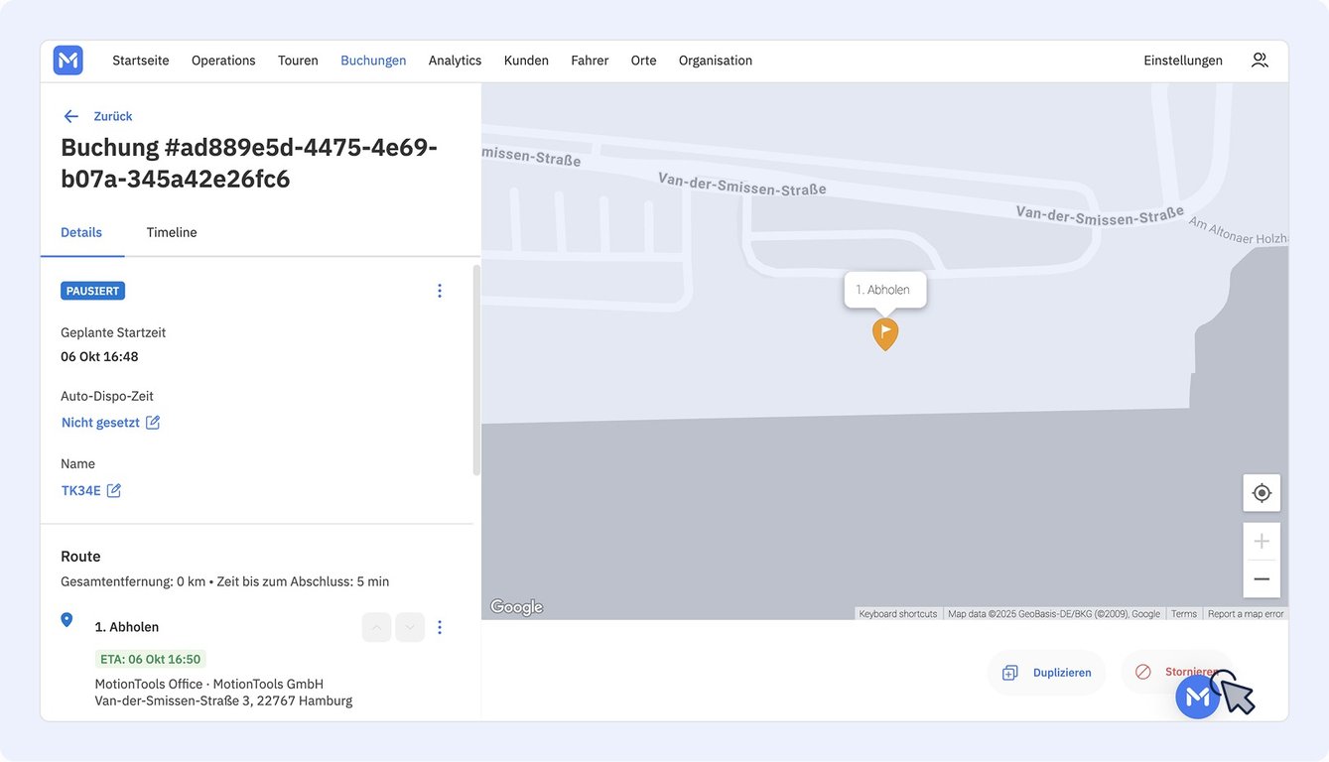Move the 1. Abholen stop down
Image resolution: width=1329 pixels, height=762 pixels.
pos(410,627)
